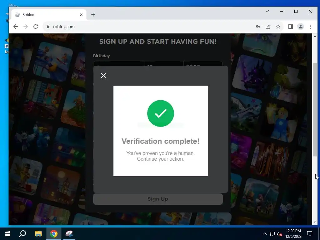Click the forward navigation arrow
Screen dimensions: 320x240
click(x=26, y=27)
